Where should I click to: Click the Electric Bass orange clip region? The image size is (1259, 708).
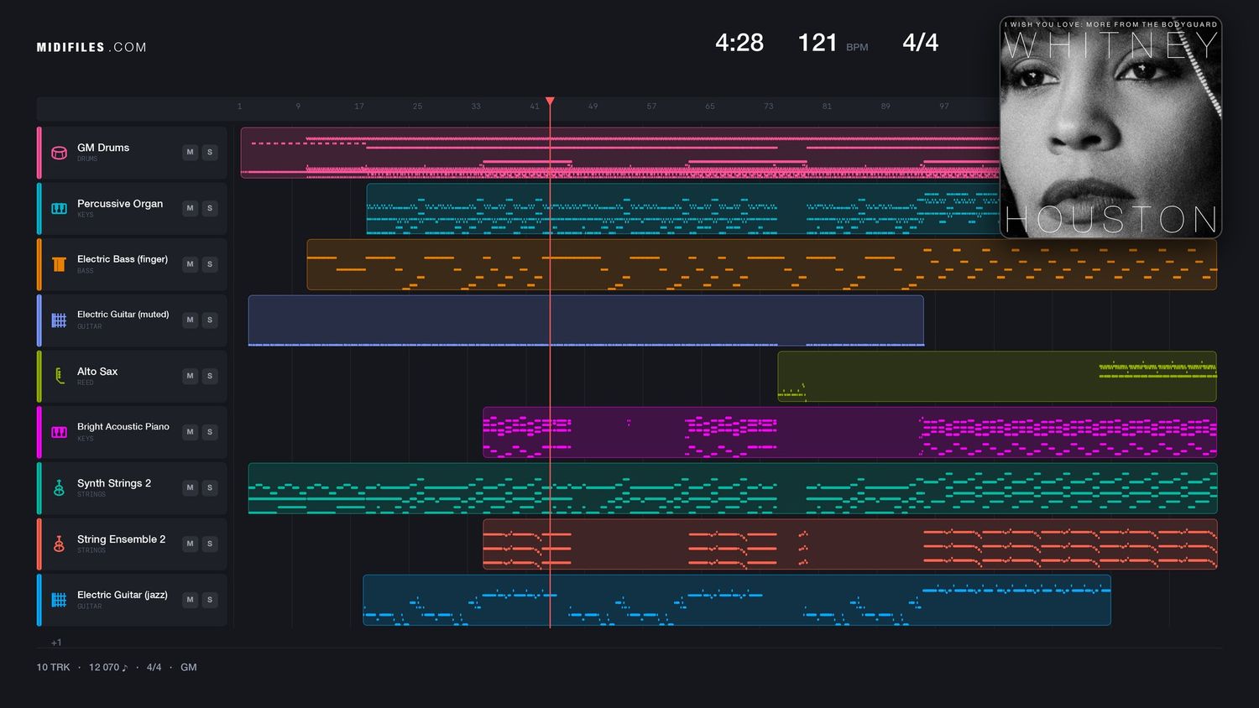762,264
